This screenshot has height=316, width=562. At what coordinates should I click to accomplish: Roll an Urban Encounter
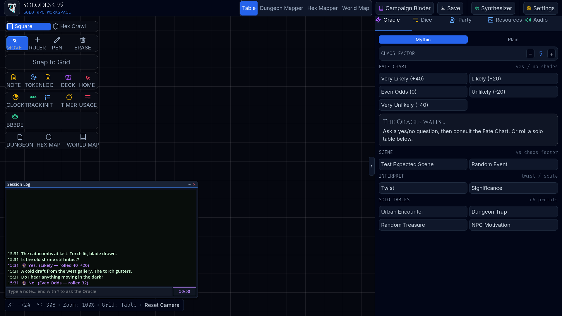point(423,212)
